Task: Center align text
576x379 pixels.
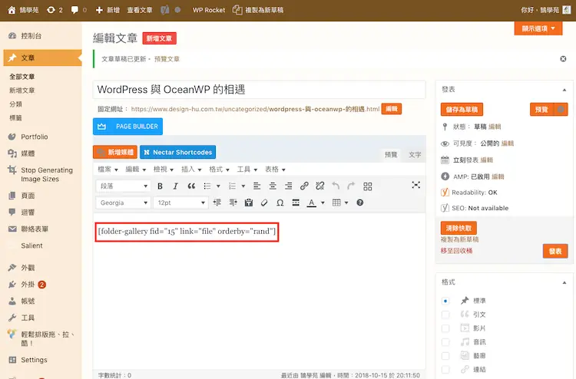Action: [273, 186]
